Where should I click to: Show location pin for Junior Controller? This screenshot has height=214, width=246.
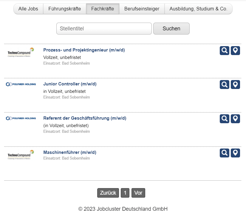[x=235, y=85]
